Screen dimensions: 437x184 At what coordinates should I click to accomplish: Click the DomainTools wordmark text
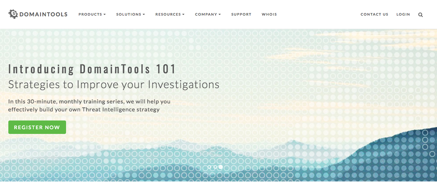pyautogui.click(x=43, y=15)
